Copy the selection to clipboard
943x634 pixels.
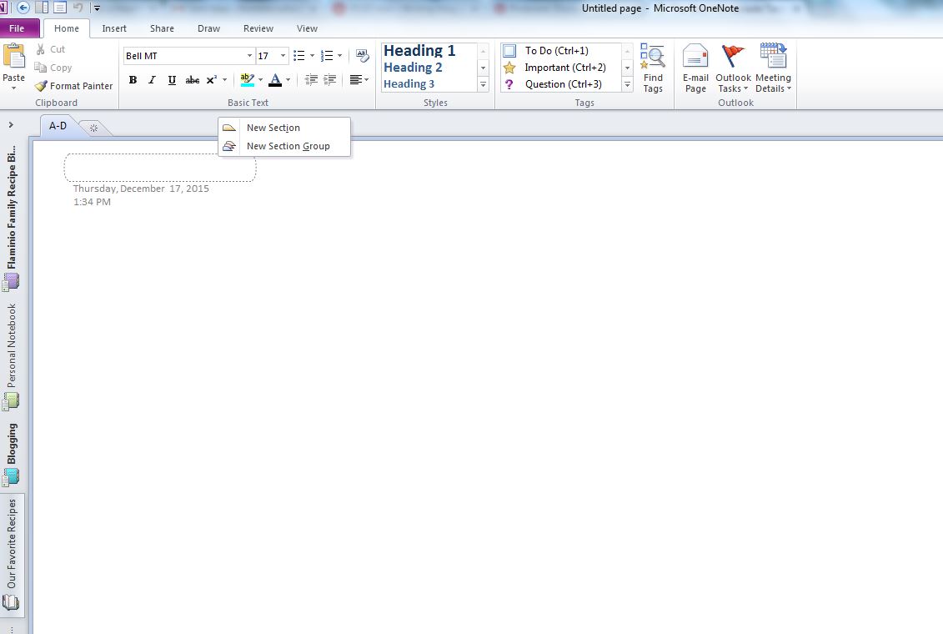pos(53,68)
